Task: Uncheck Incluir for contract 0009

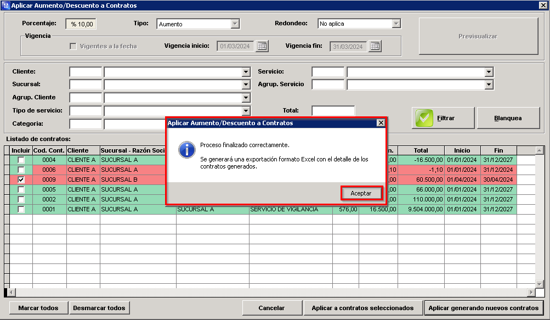Action: point(21,179)
